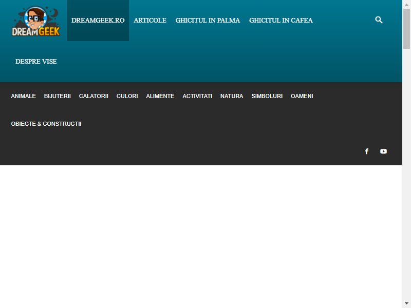The image size is (411, 308).
Task: Open OBIECTE & CONSTRUCTII category
Action: point(46,124)
